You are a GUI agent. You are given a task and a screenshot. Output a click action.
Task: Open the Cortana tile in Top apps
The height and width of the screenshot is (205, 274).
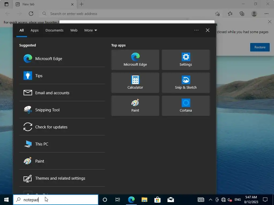pos(186,106)
